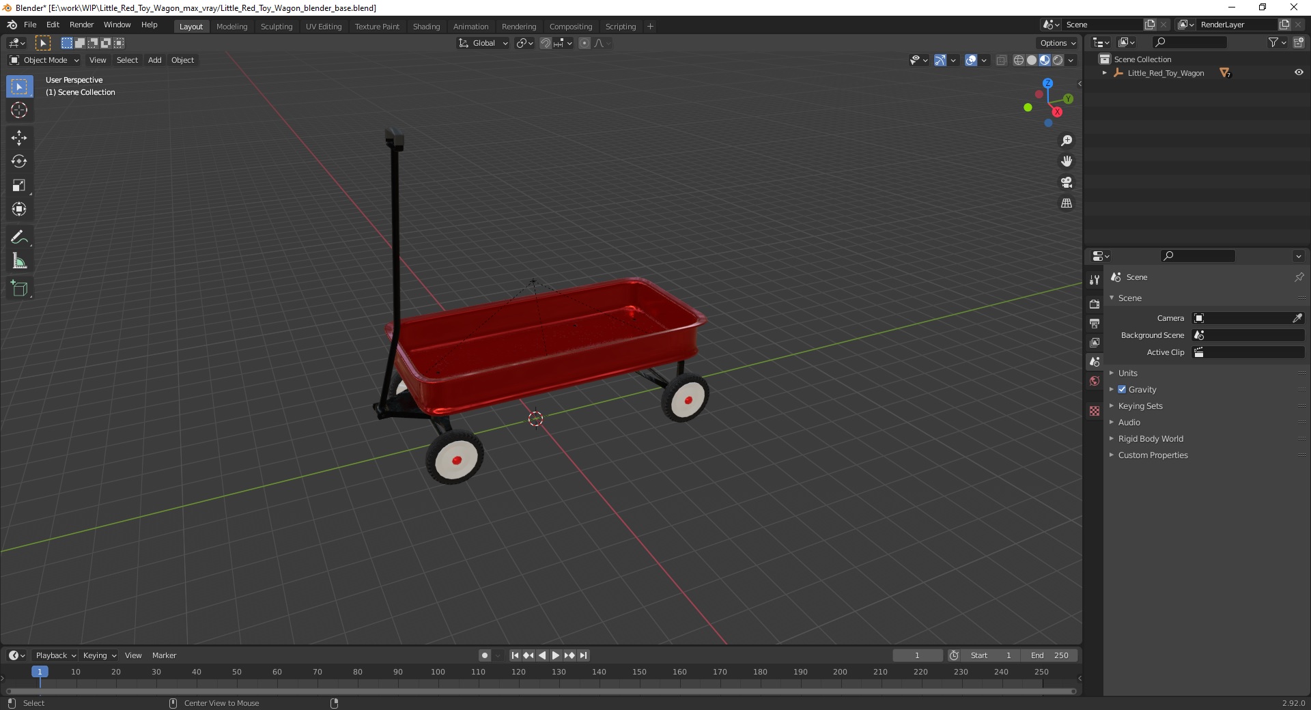Open the Render properties tab
The width and height of the screenshot is (1311, 710).
(x=1095, y=304)
